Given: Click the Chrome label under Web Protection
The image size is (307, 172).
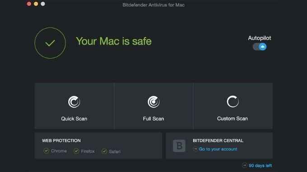Looking at the screenshot, I should 59,151.
